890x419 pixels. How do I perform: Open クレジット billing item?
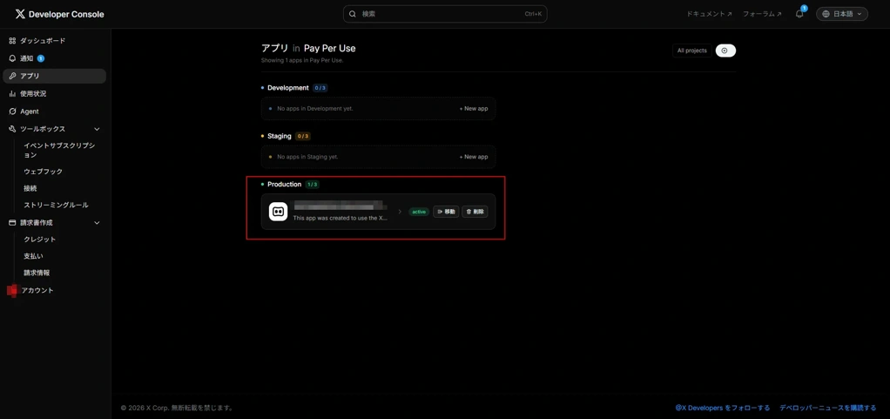(40, 239)
